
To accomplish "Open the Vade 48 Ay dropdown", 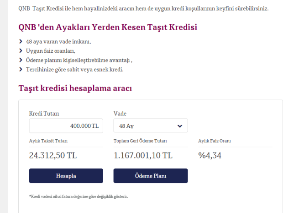I will [x=151, y=126].
